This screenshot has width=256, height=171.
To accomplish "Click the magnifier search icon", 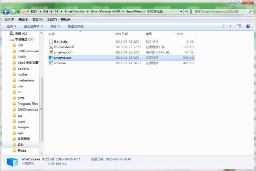I will [x=250, y=12].
